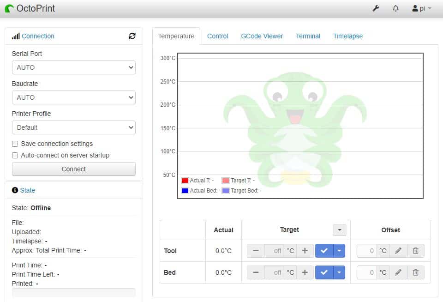This screenshot has height=302, width=443.
Task: Open settings with the wrench icon
Action: coord(376,8)
